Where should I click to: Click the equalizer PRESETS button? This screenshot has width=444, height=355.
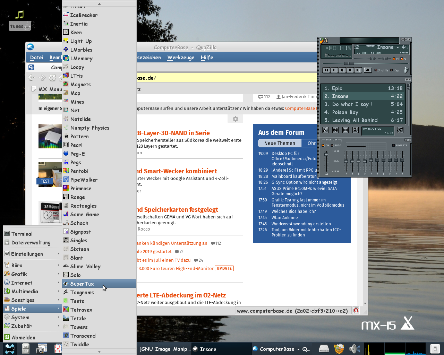coord(400,145)
